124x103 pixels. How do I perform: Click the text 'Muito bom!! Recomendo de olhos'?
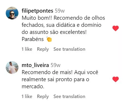tap(63, 18)
